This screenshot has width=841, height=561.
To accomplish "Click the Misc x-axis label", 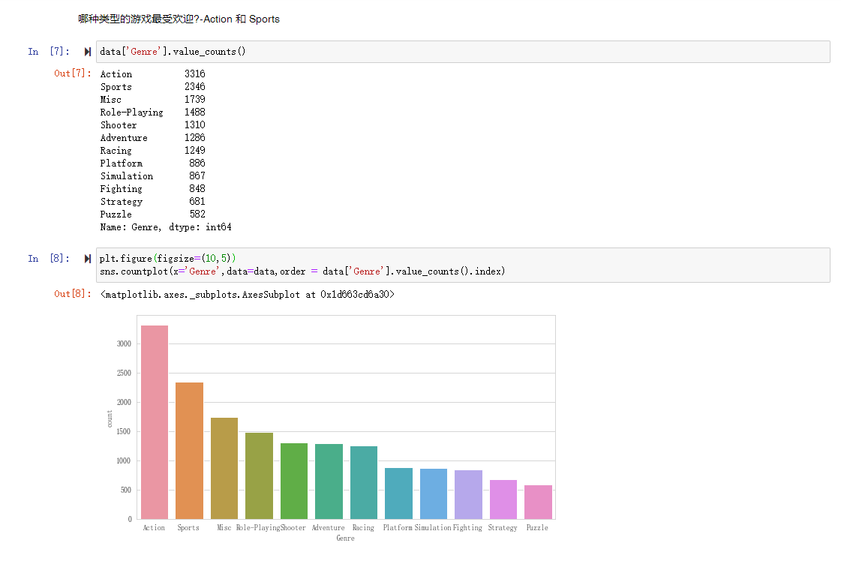I will [224, 528].
